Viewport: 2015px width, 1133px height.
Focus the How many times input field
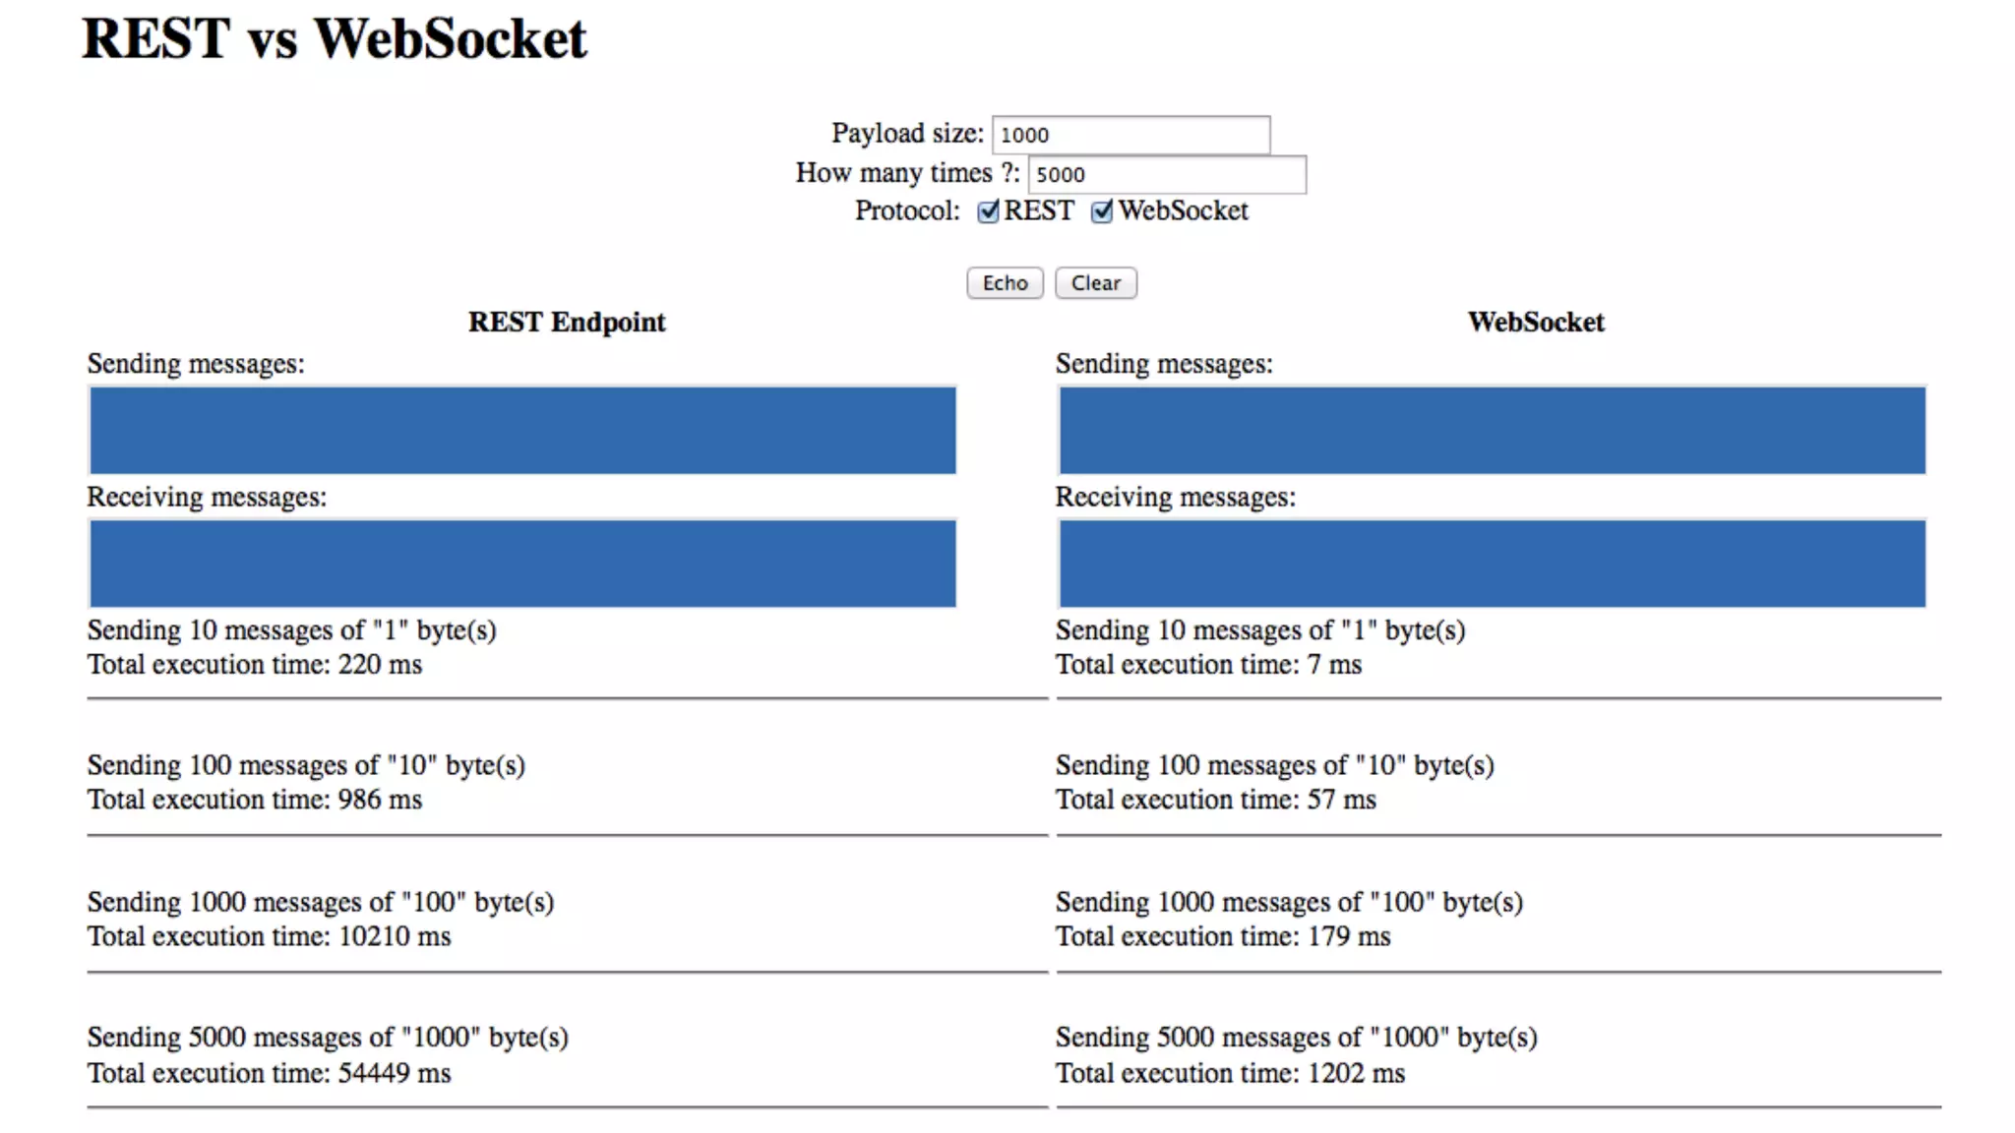(x=1167, y=174)
